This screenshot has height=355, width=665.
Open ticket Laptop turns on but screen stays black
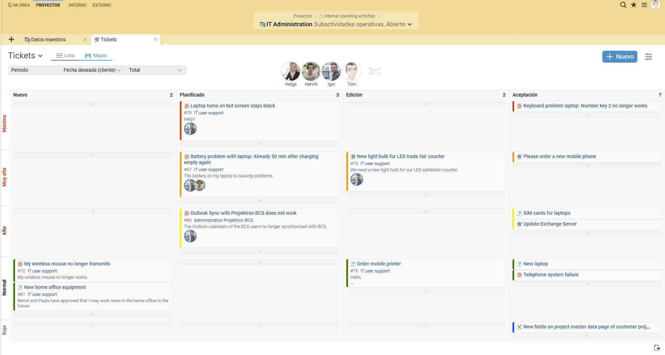pyautogui.click(x=233, y=106)
